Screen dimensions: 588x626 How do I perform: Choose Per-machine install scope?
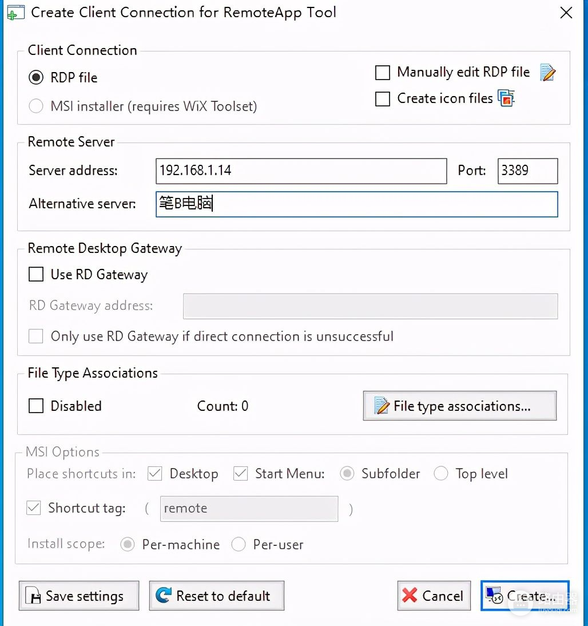(x=128, y=544)
